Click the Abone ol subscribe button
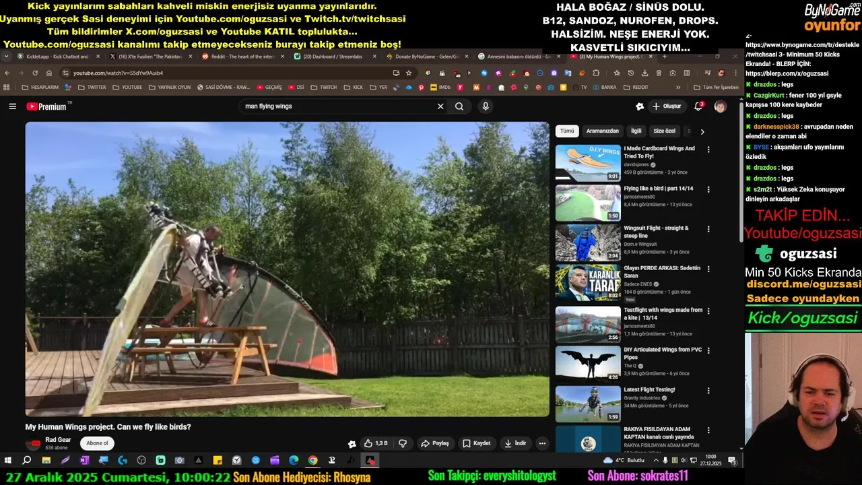862x485 pixels. pos(97,443)
